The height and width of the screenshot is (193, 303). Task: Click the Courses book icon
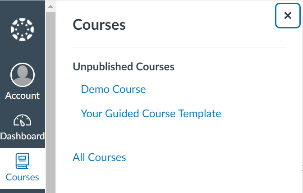(x=22, y=161)
